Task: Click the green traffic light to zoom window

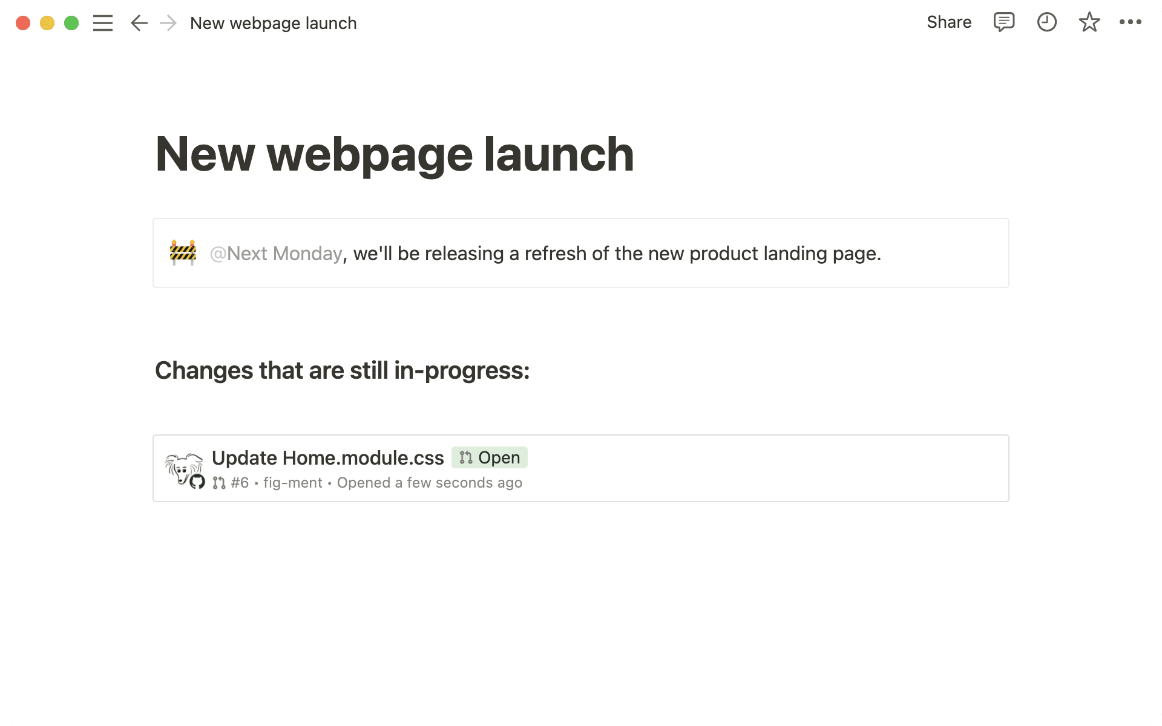Action: [x=72, y=23]
